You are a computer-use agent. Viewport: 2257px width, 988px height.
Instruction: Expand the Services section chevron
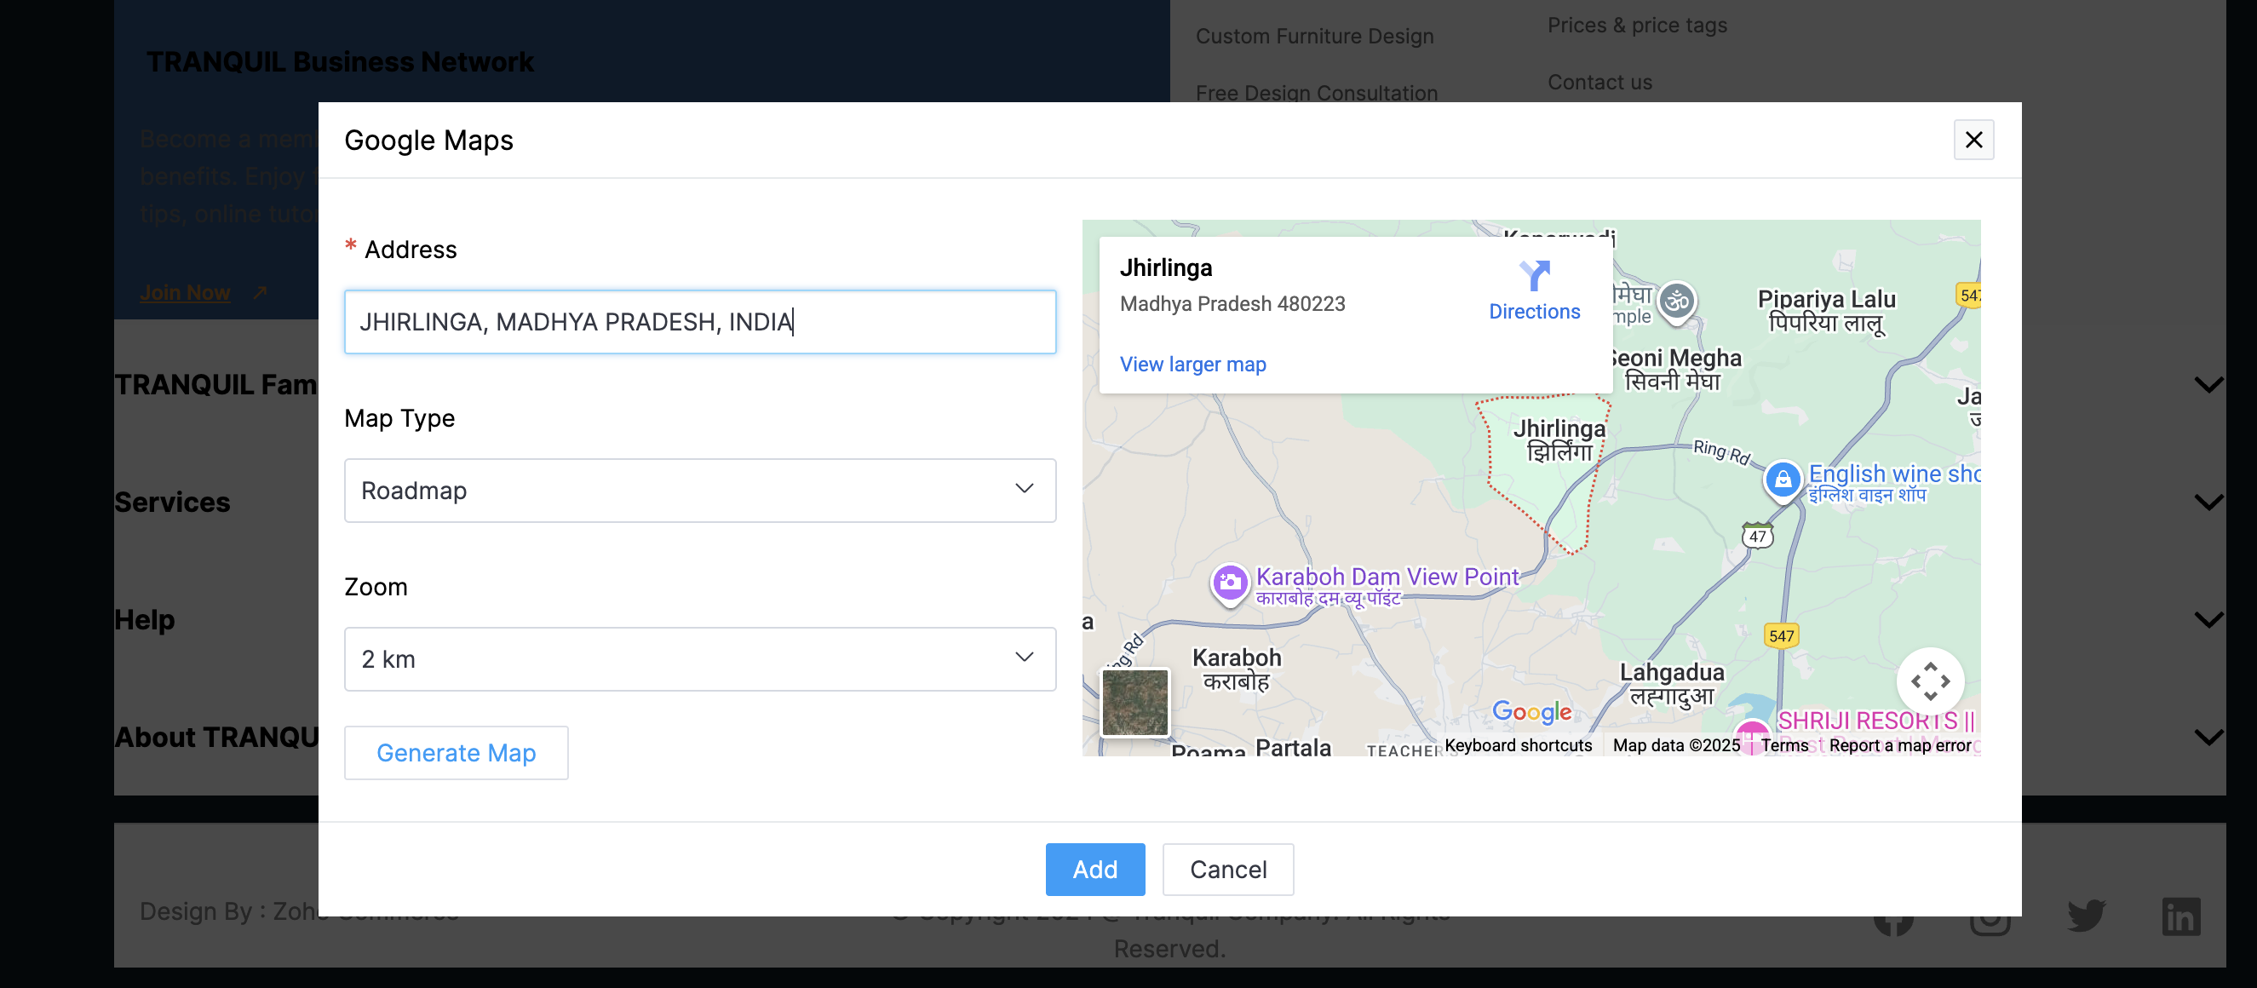(x=2208, y=502)
